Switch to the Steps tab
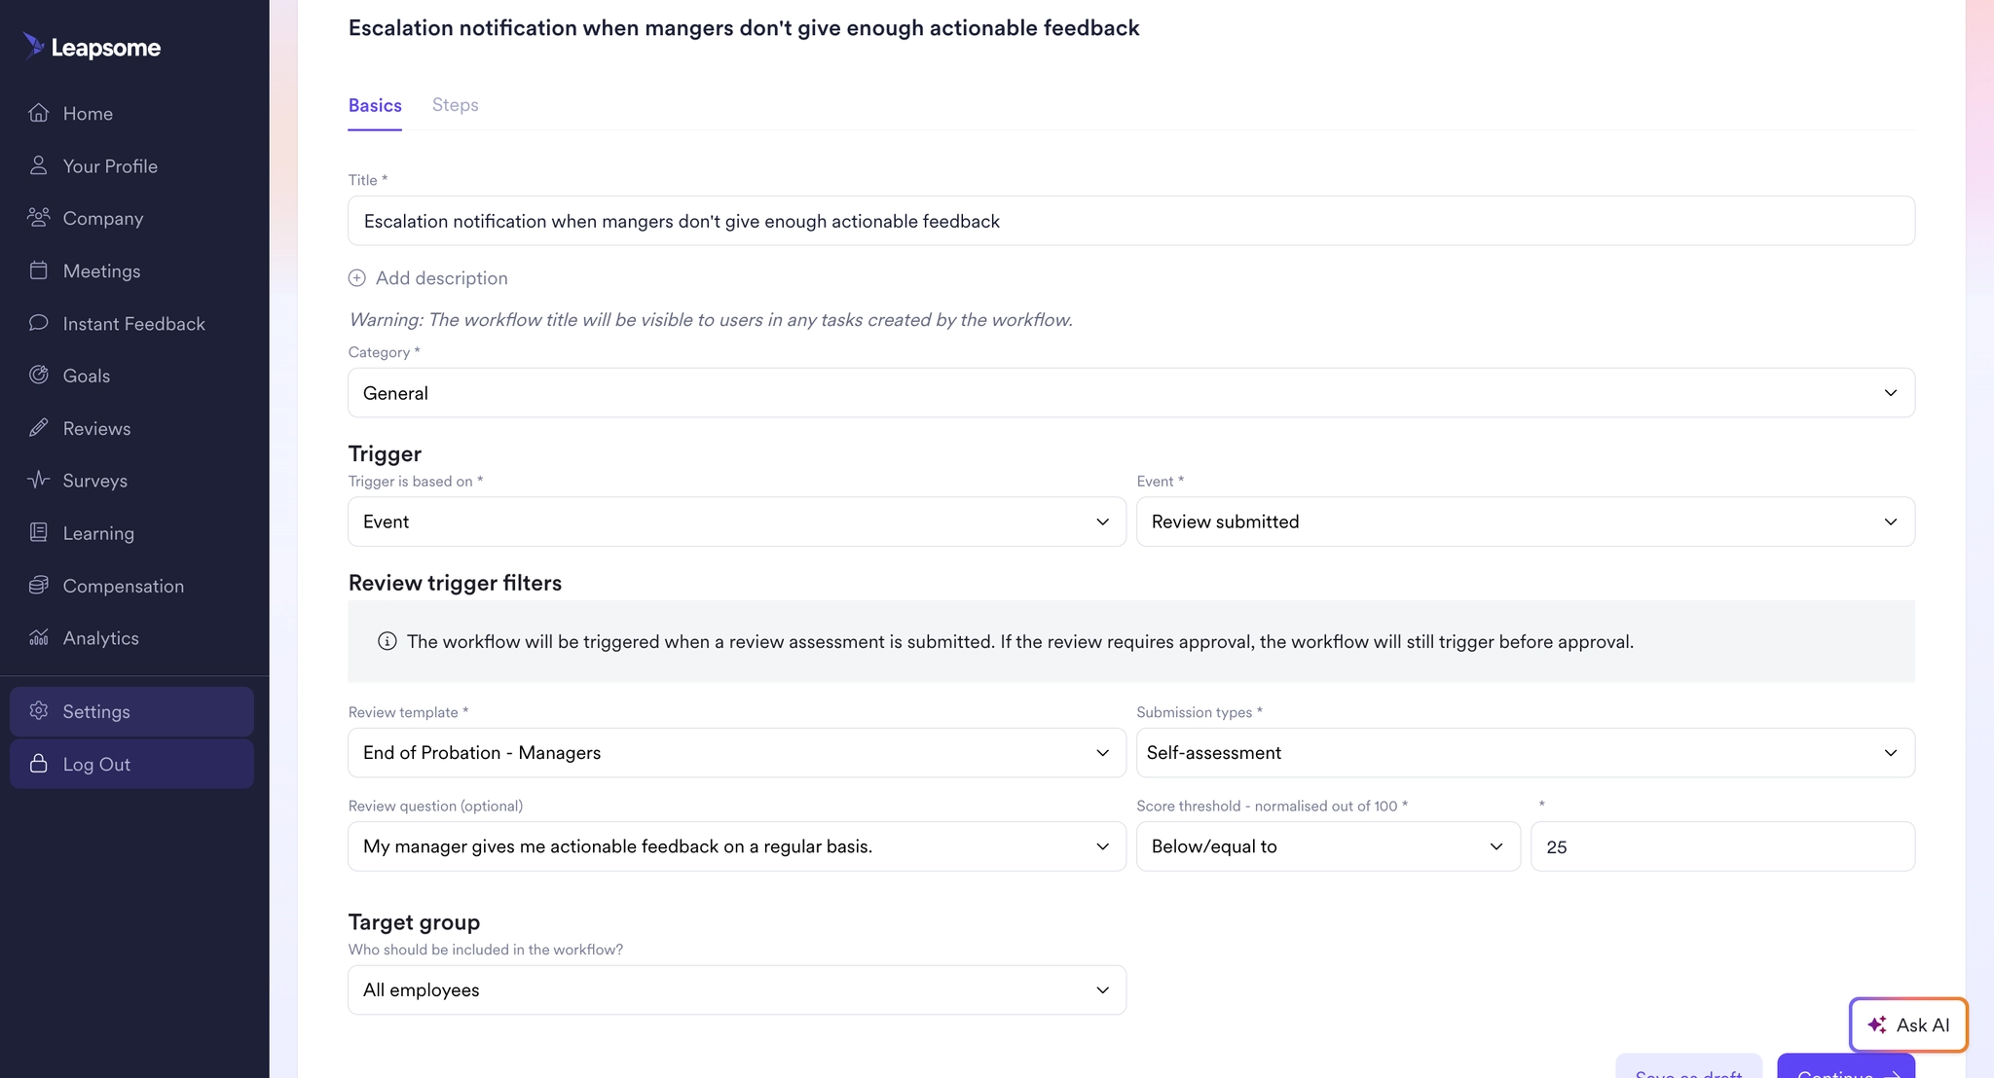Image resolution: width=1994 pixels, height=1078 pixels. coord(455,105)
